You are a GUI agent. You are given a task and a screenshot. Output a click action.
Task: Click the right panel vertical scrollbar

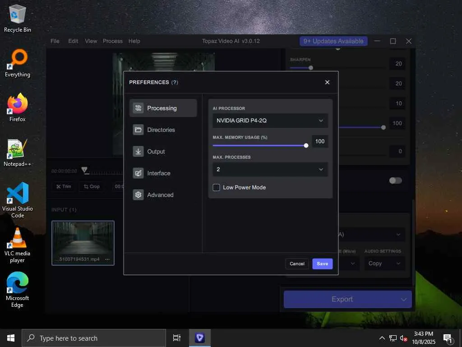pos(413,242)
